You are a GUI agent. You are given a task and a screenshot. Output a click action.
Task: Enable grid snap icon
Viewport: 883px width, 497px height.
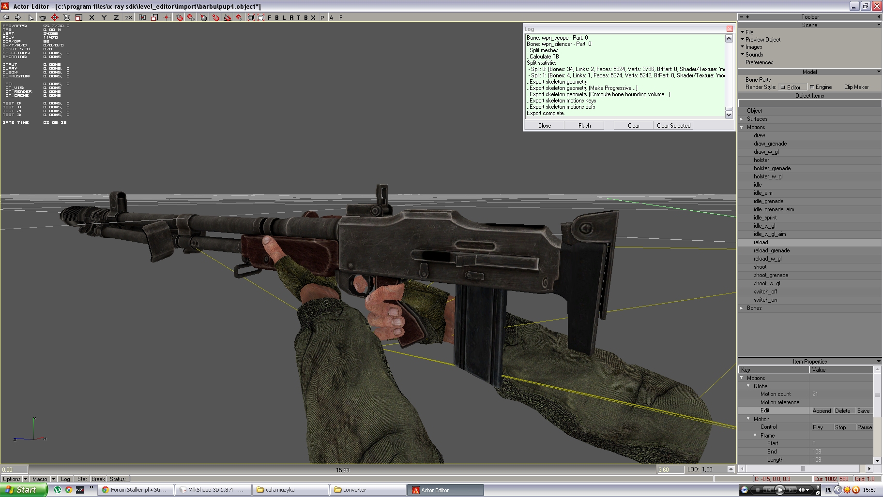tap(167, 17)
